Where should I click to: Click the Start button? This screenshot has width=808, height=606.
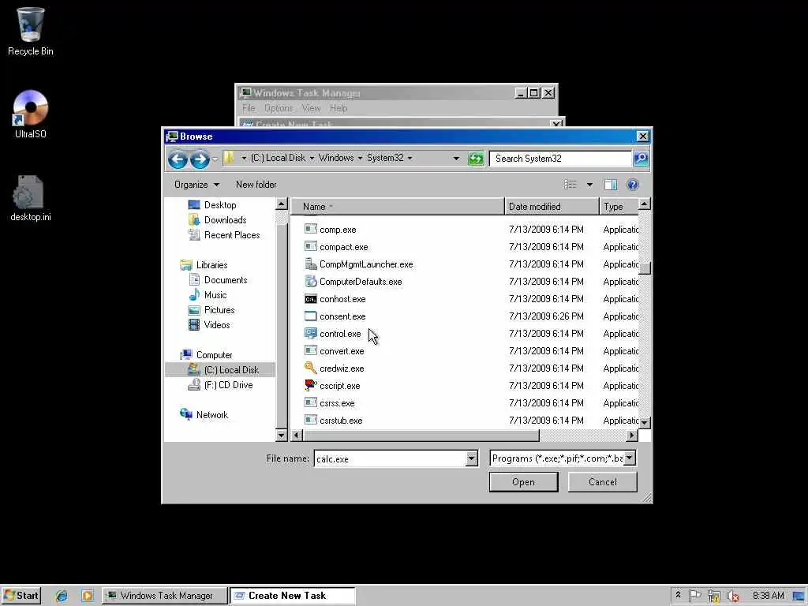pyautogui.click(x=21, y=596)
